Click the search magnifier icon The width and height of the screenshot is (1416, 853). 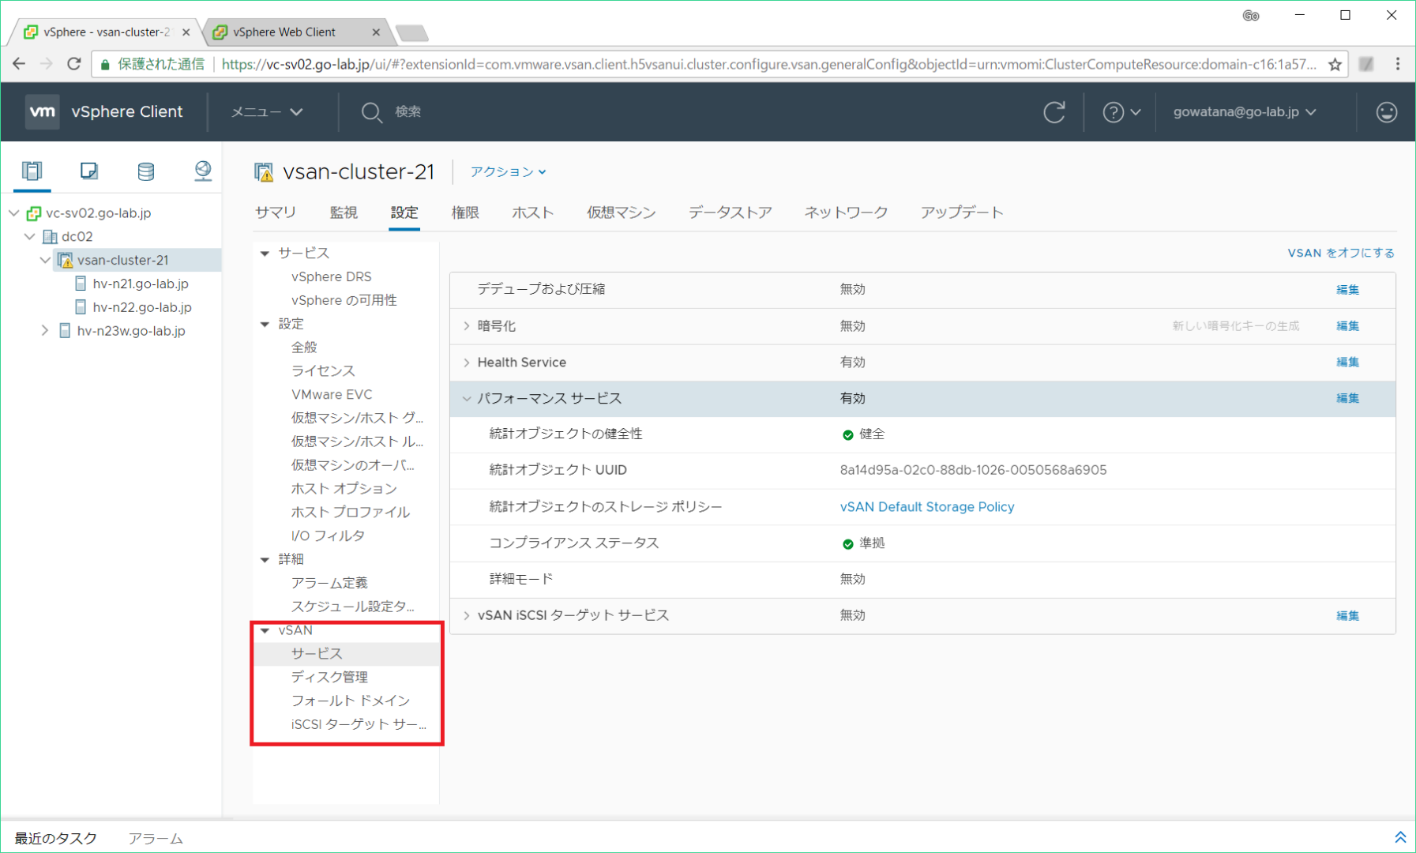click(x=371, y=112)
